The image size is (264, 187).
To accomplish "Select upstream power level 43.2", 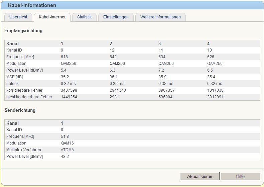I will [x=65, y=157].
